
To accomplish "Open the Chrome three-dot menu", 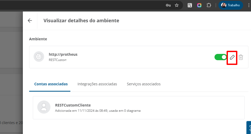I will click(249, 5).
